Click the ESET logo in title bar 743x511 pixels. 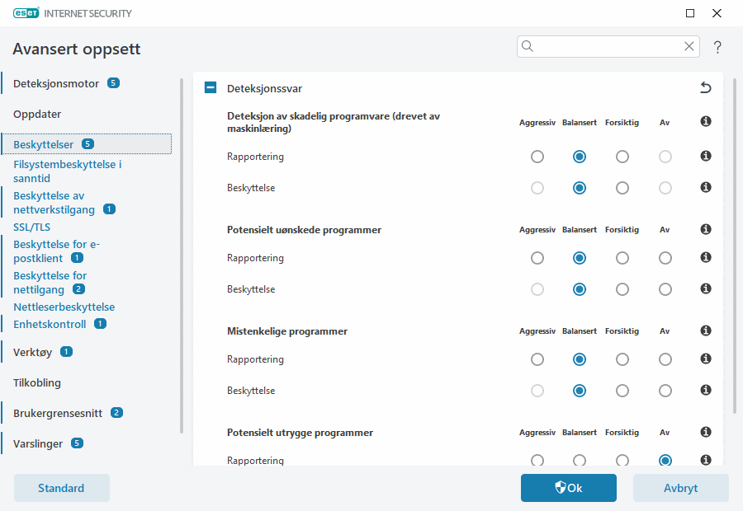coord(31,13)
